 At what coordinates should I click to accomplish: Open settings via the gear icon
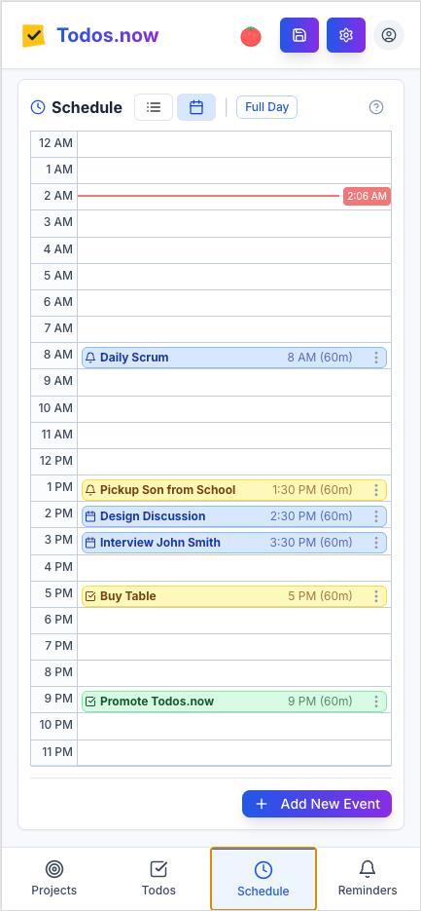pyautogui.click(x=346, y=35)
